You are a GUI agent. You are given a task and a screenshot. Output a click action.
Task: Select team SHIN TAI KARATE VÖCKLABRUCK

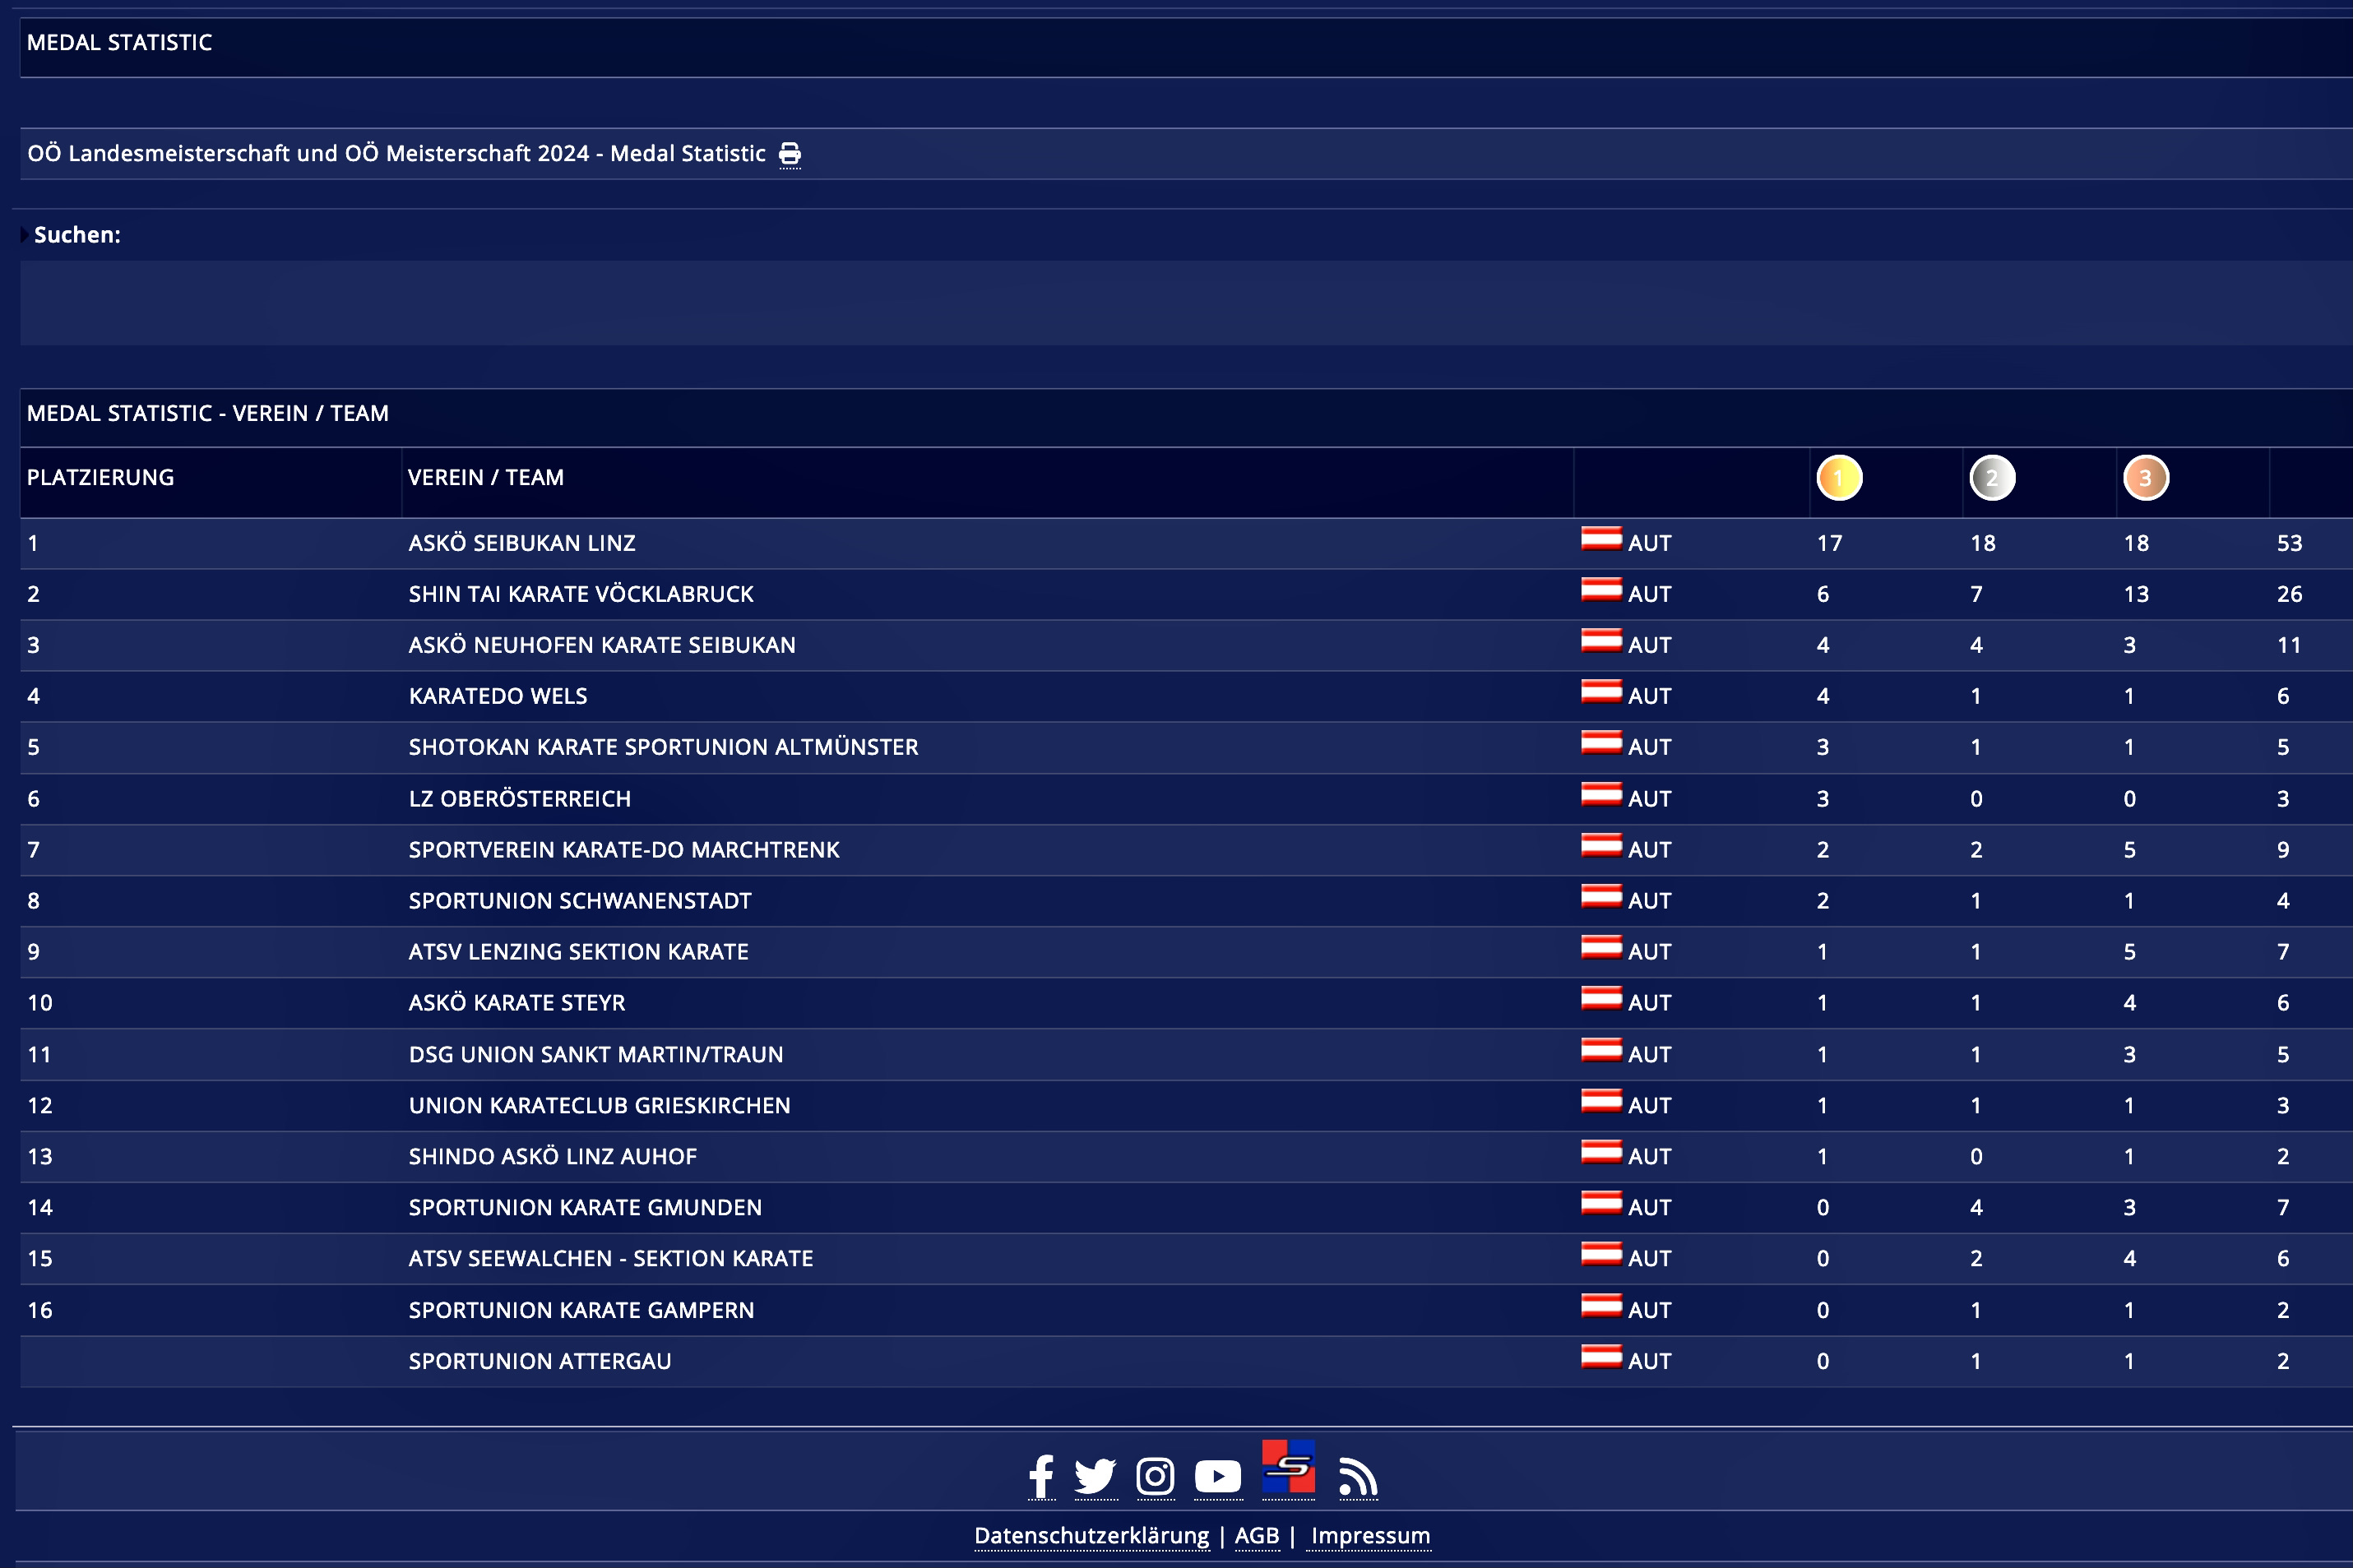click(x=581, y=594)
